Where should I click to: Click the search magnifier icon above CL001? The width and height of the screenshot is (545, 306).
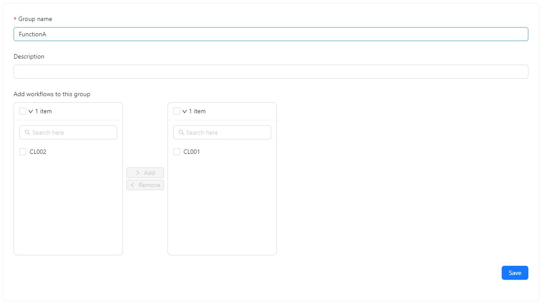(182, 132)
